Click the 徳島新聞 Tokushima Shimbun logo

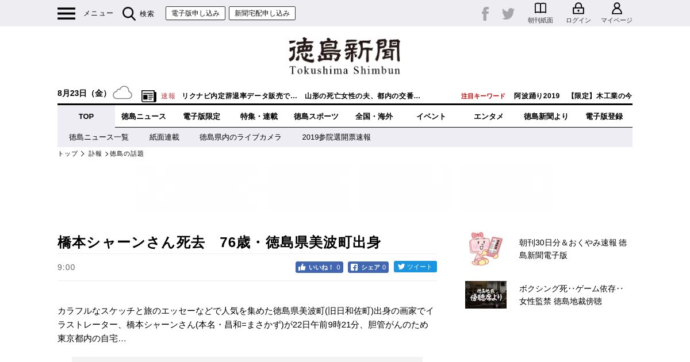pyautogui.click(x=345, y=56)
